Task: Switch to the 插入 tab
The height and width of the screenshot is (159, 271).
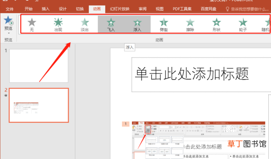Action: coord(45,9)
